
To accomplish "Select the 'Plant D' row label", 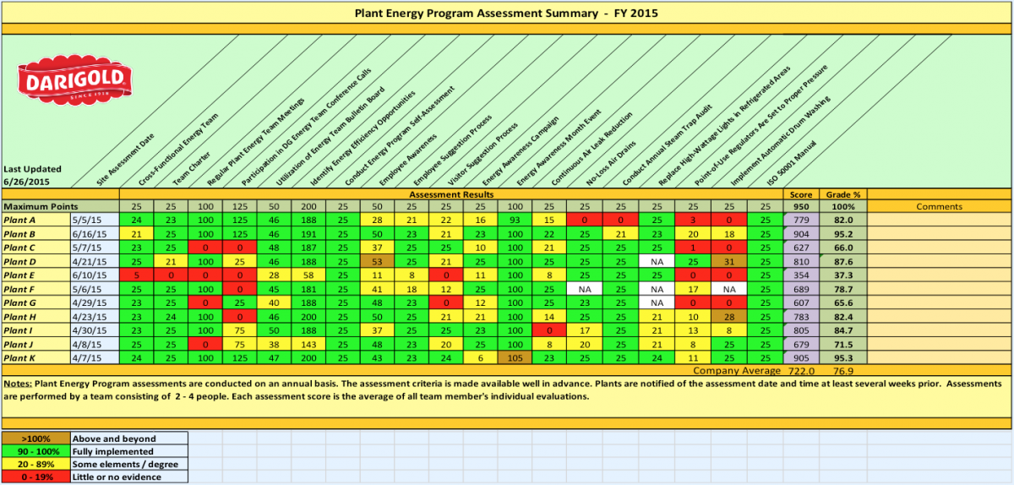I will point(35,261).
